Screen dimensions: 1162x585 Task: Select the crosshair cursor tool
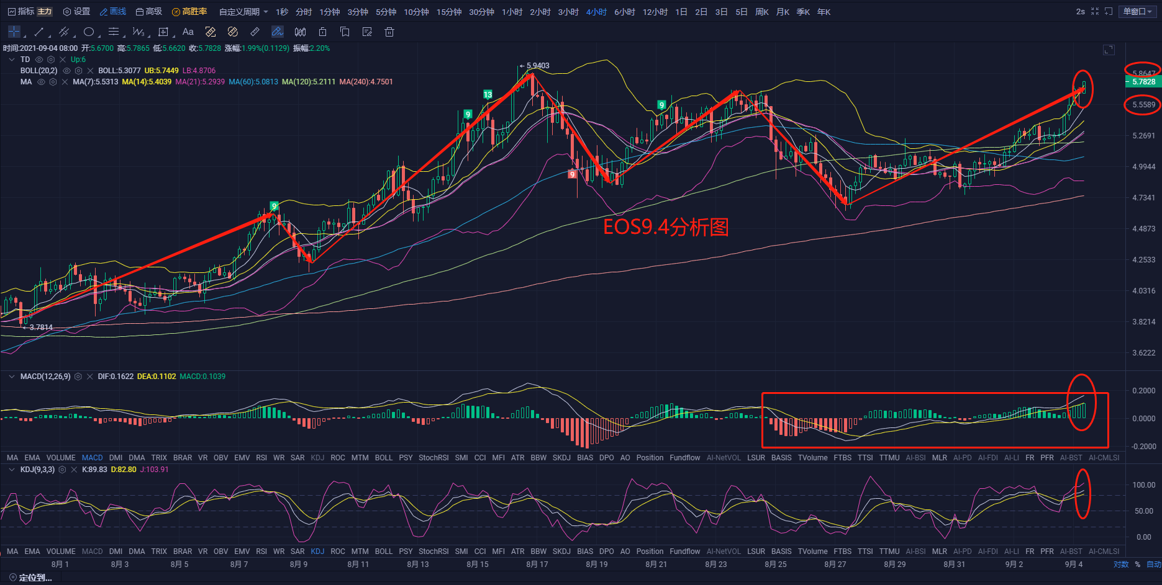14,32
